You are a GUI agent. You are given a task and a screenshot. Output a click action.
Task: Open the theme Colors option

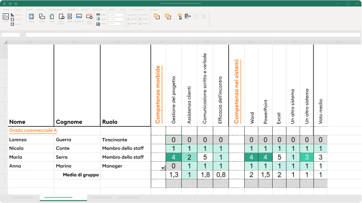(12, 15)
